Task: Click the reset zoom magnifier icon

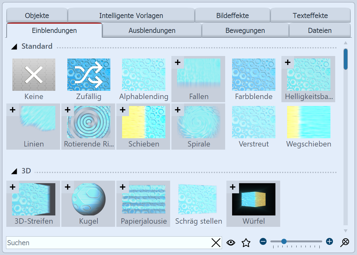Action: tap(344, 242)
